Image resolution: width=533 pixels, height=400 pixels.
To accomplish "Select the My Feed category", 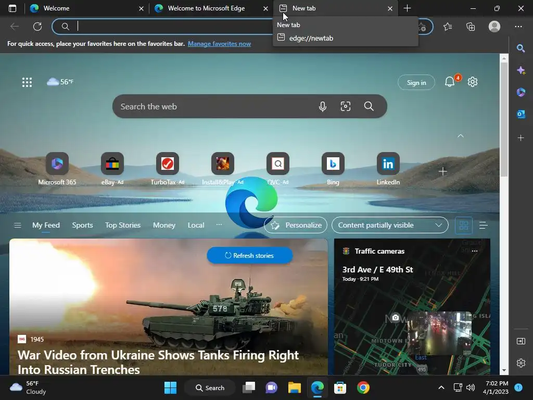I will 46,225.
